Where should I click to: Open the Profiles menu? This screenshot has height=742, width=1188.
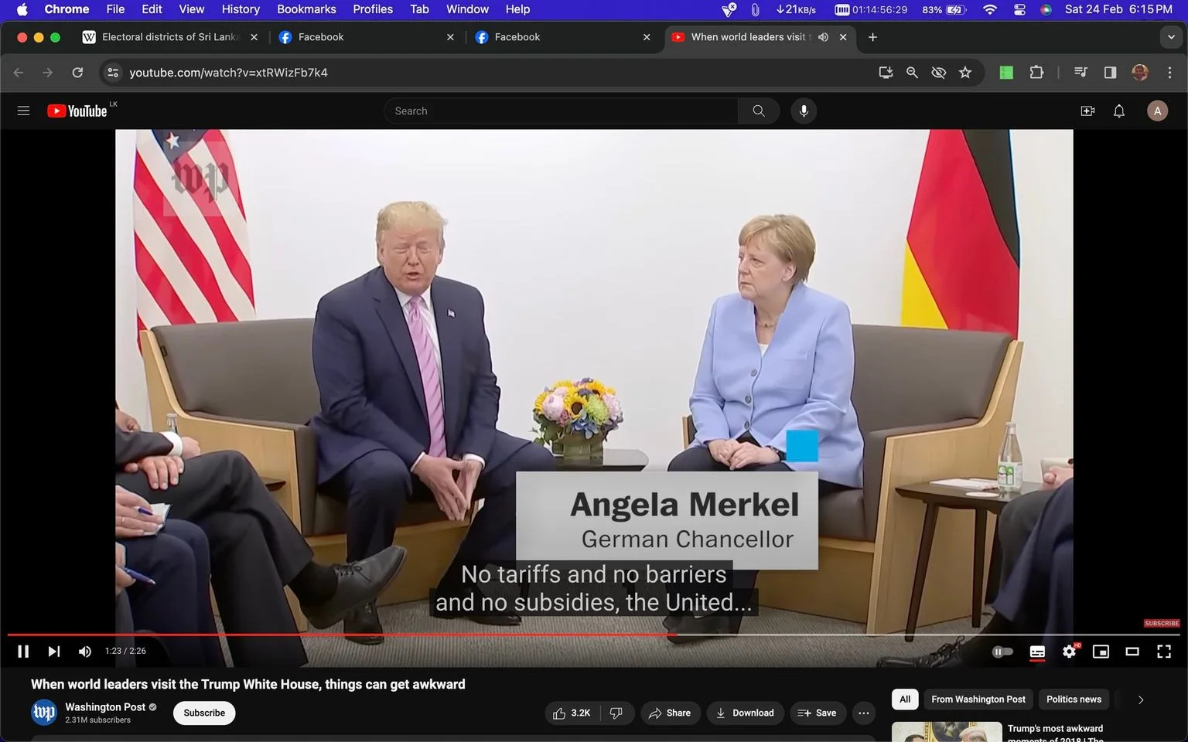[373, 9]
